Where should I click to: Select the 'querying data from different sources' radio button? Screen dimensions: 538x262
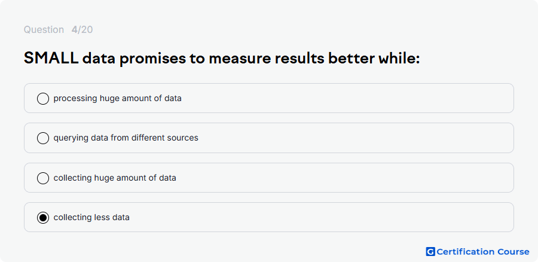tap(43, 138)
